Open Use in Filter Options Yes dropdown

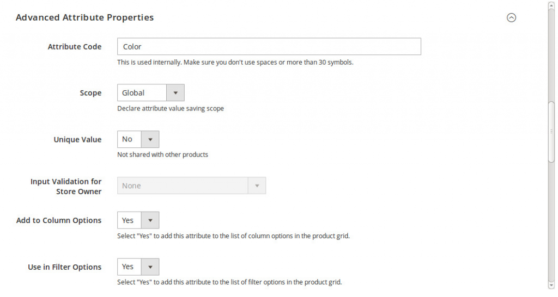coord(130,267)
